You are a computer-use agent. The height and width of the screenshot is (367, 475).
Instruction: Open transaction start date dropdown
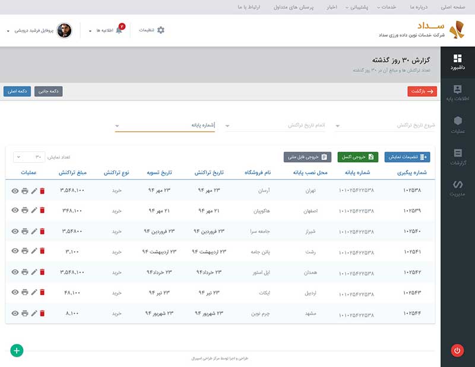(x=385, y=125)
